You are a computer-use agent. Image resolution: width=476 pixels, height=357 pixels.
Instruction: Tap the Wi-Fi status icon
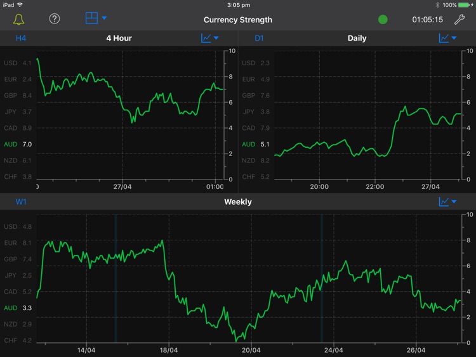tap(20, 4)
